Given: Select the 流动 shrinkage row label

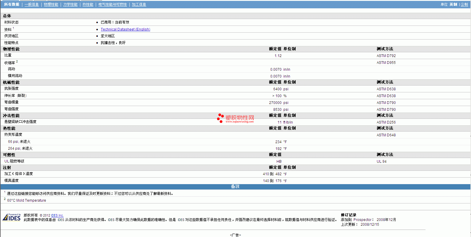Looking at the screenshot, I should (11, 69).
